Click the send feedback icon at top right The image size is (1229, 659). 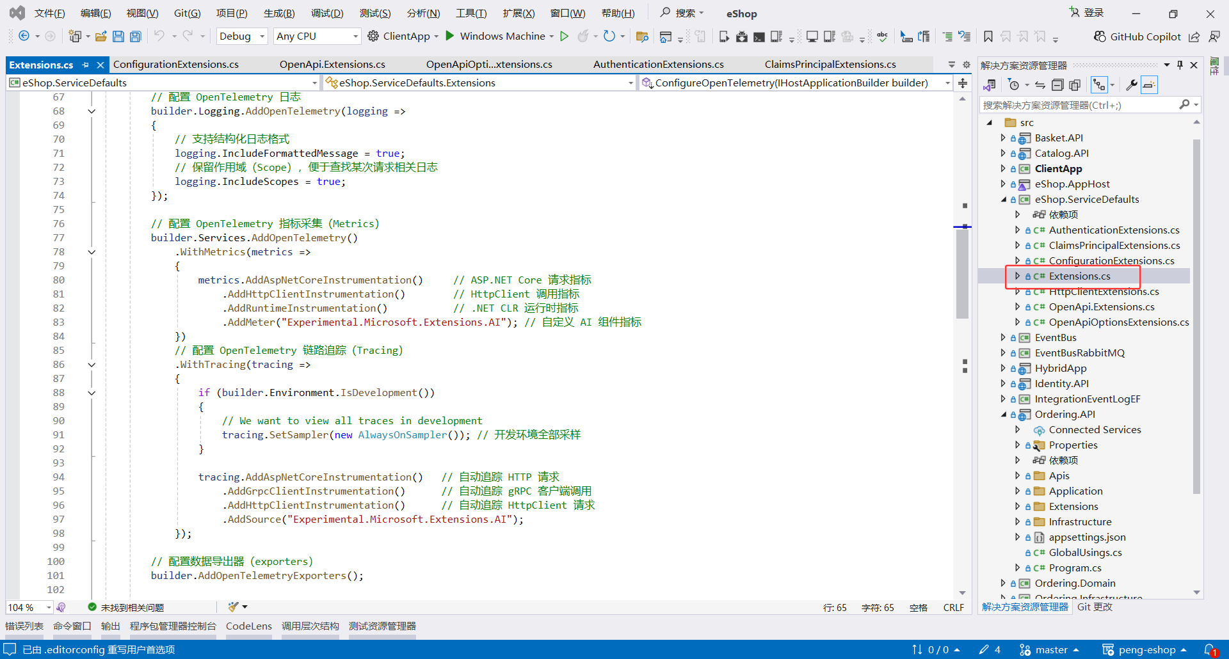[1214, 36]
